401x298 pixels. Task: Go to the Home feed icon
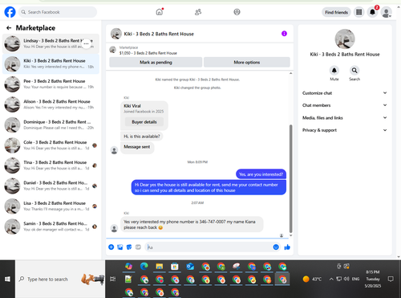point(160,12)
